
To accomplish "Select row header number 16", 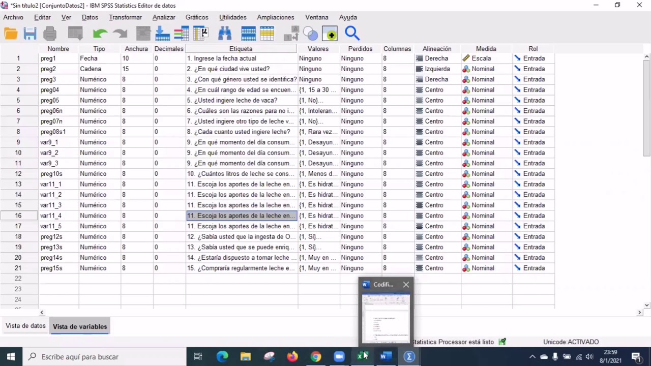I will [x=19, y=216].
